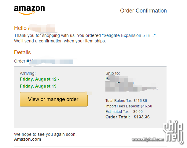
Task: Click the Chiphell watermark logo
Action: click(x=174, y=132)
